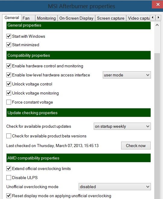Image resolution: width=163 pixels, height=199 pixels.
Task: Open the user mode dropdown
Action: tap(127, 75)
